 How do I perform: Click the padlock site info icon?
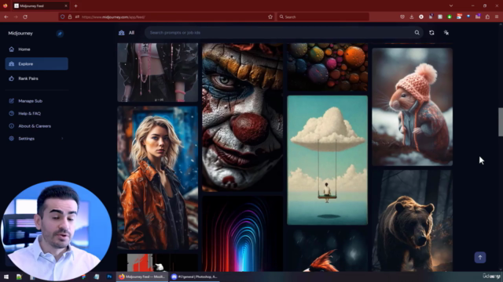(x=70, y=17)
